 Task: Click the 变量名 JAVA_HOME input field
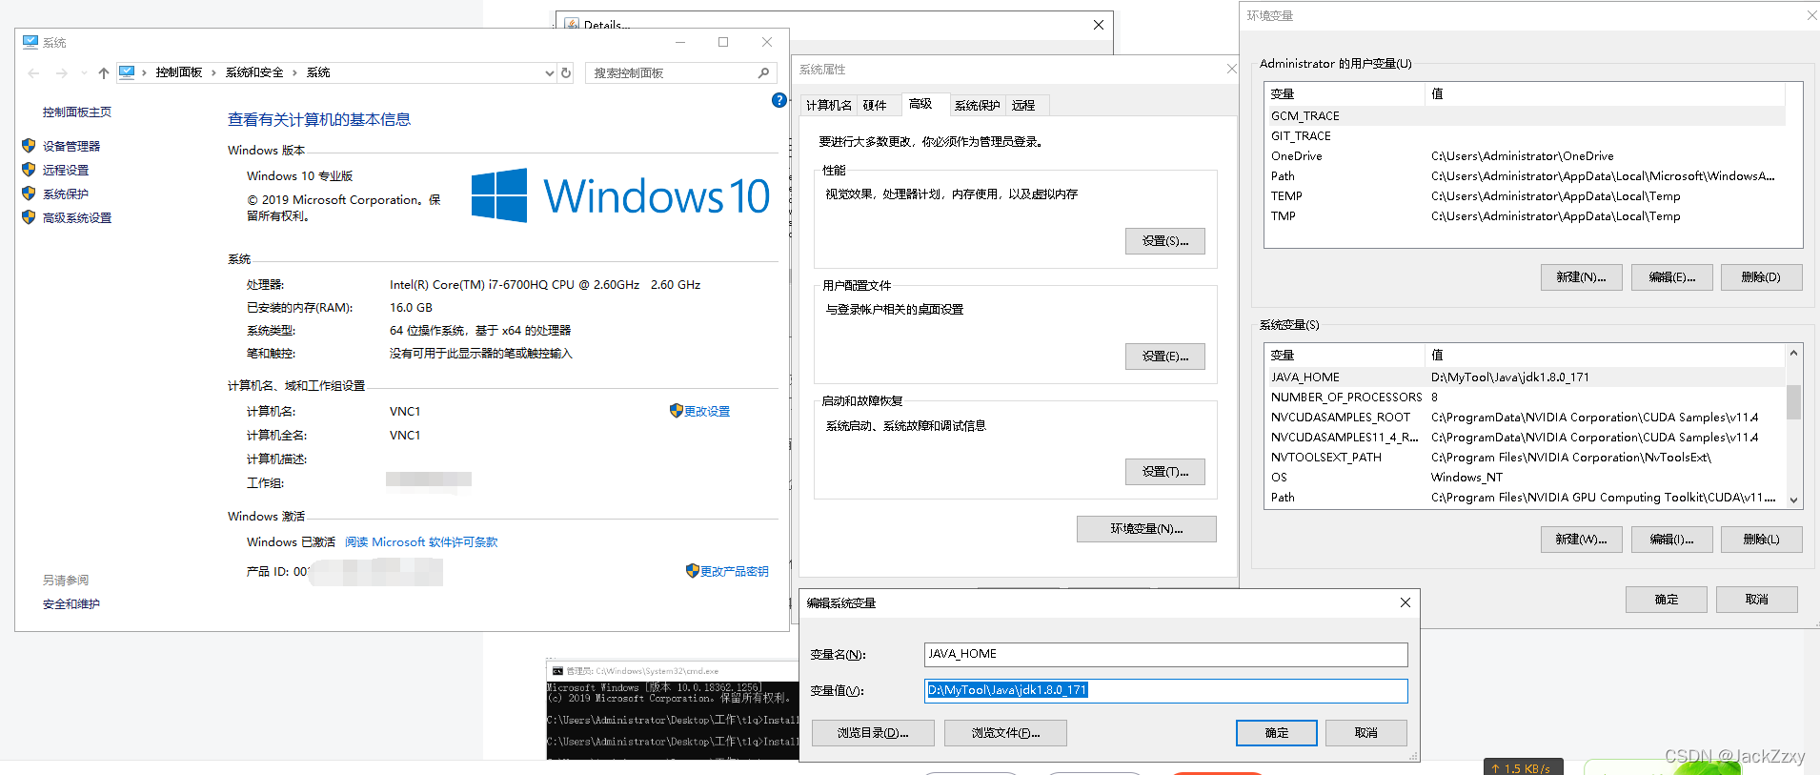coord(1165,655)
